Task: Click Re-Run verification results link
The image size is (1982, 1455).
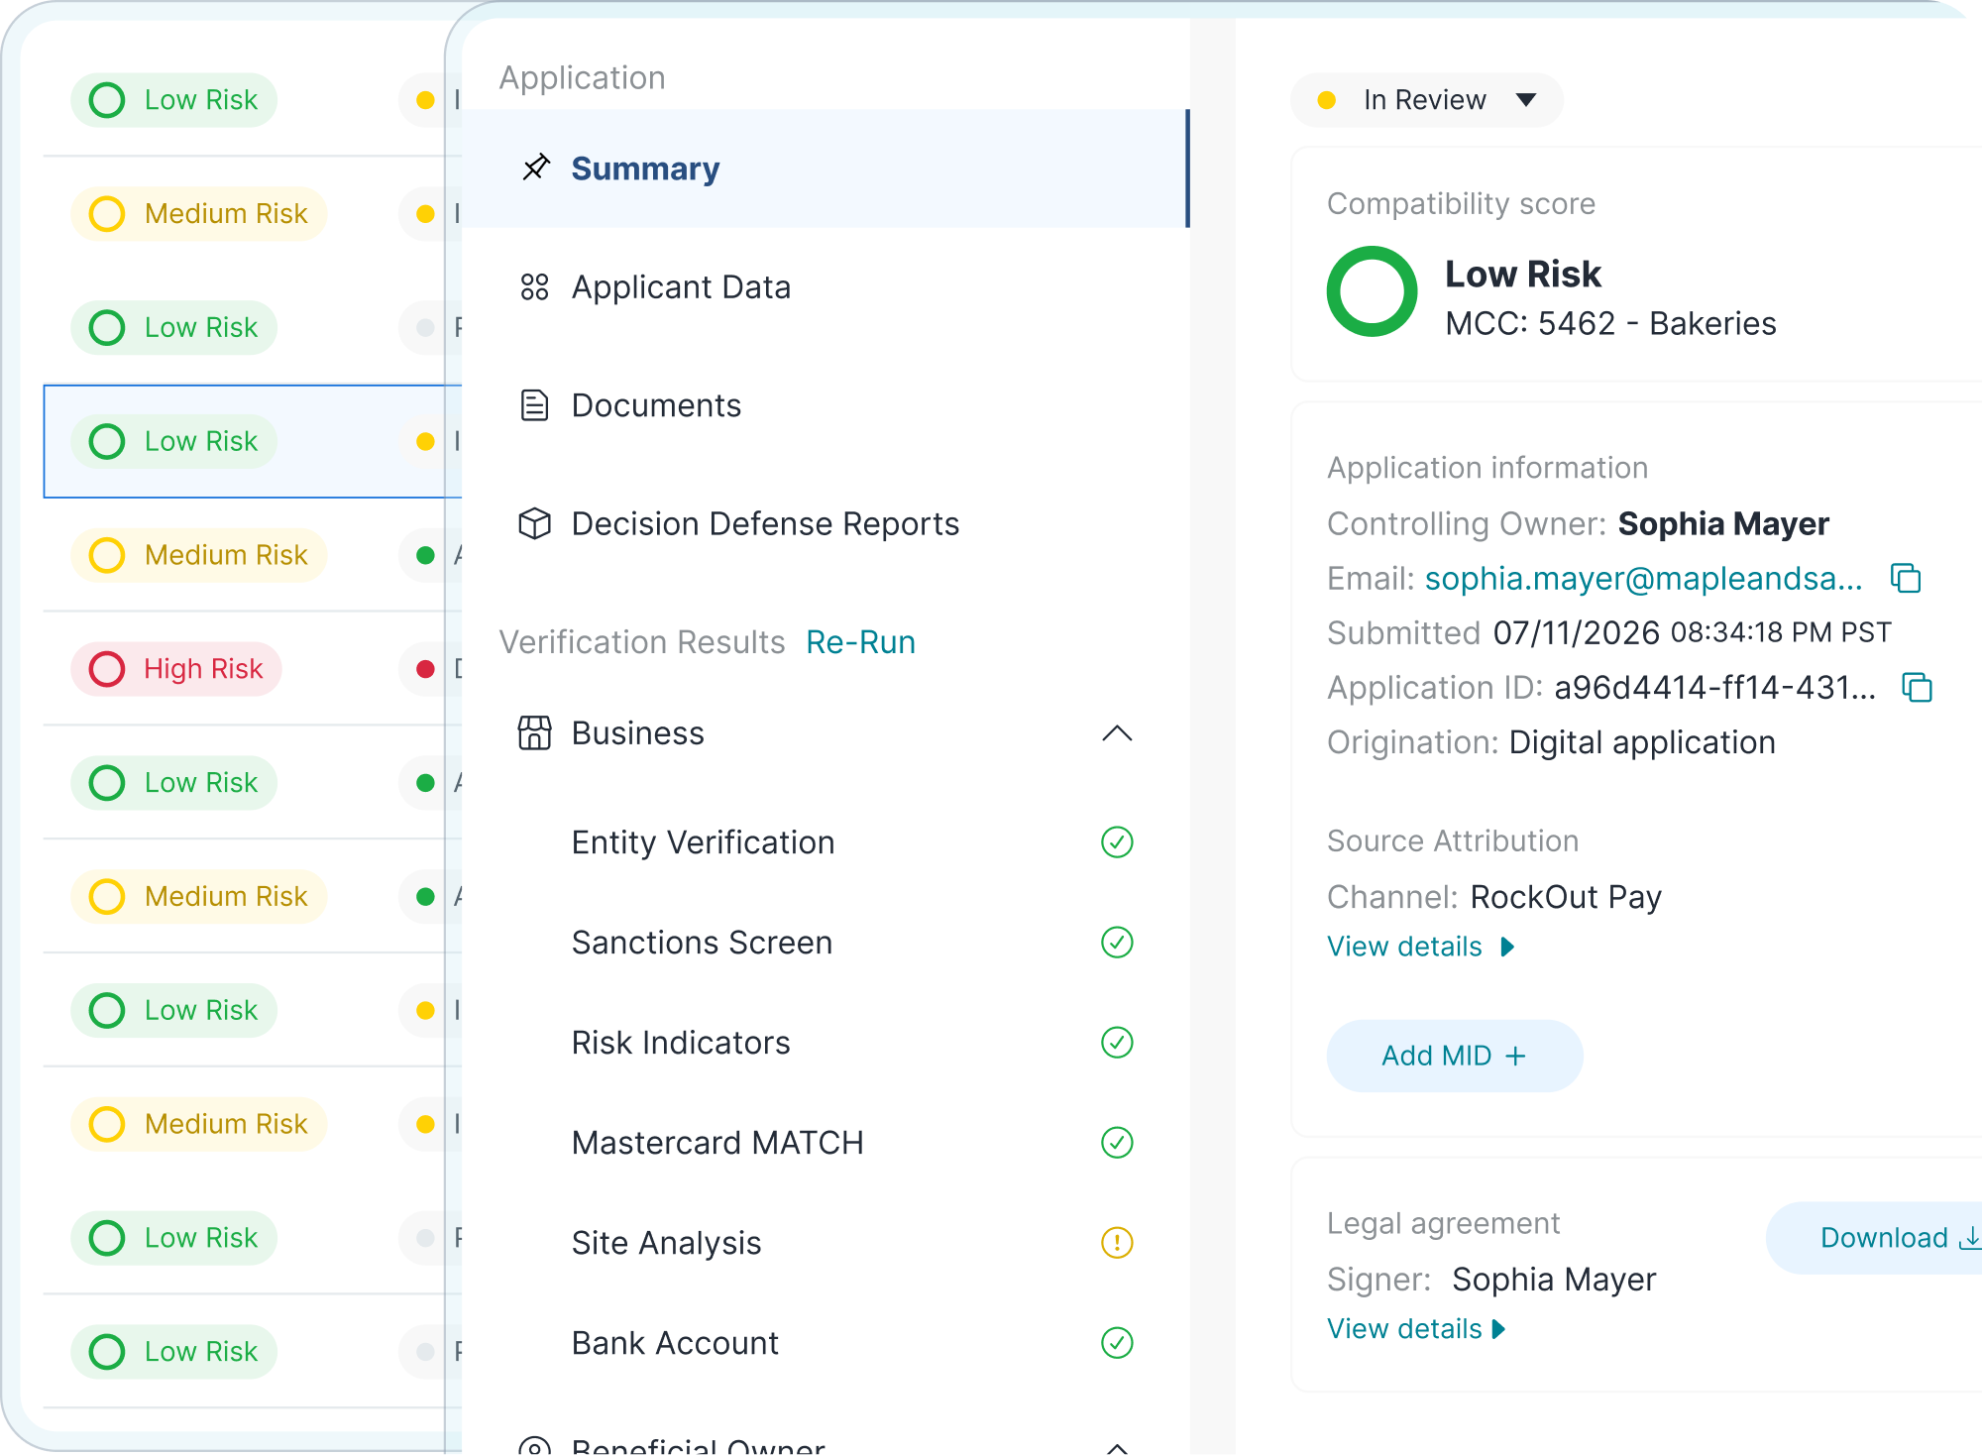Action: pos(860,642)
